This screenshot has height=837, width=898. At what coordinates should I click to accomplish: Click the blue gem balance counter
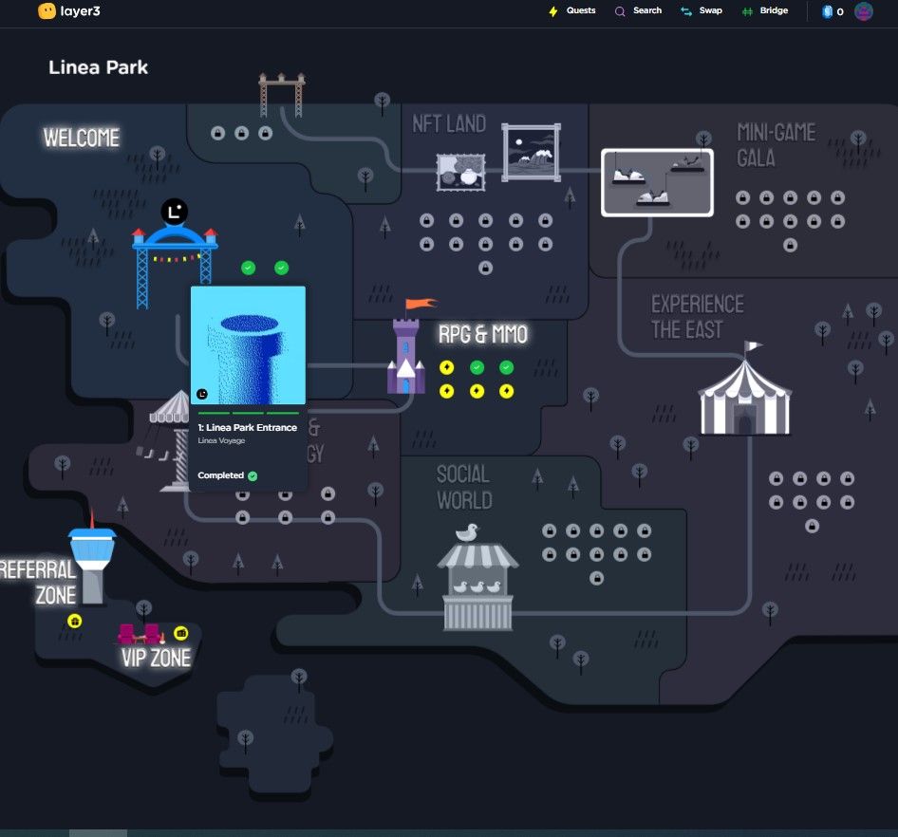coord(833,11)
